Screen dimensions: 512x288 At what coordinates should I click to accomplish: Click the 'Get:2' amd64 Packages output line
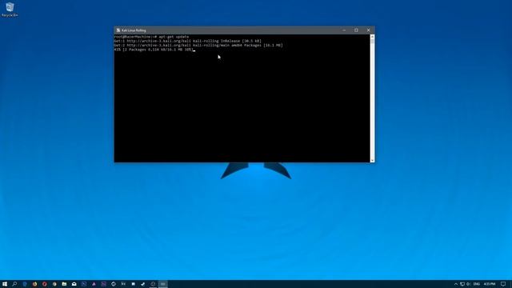click(198, 46)
